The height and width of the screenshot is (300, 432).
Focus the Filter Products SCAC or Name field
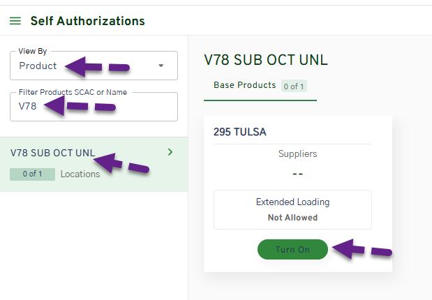94,107
